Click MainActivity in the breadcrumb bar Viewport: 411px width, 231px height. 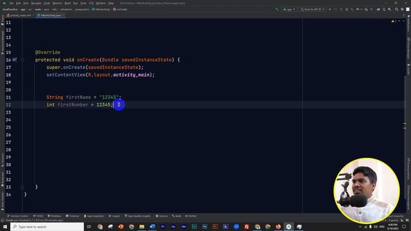pyautogui.click(x=101, y=9)
